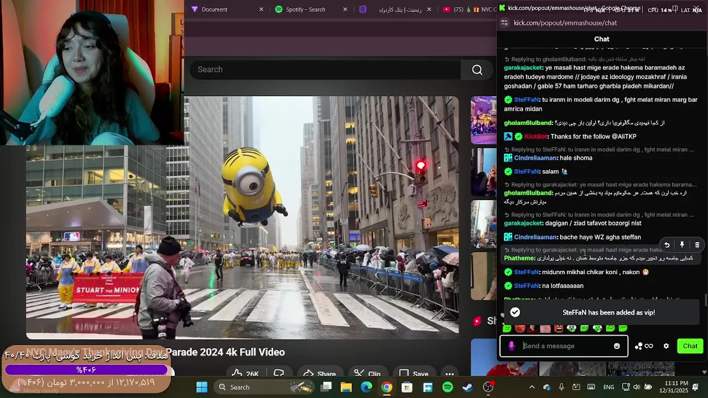Click the chat scrollbar thumb
Image resolution: width=708 pixels, height=398 pixels.
[705, 300]
